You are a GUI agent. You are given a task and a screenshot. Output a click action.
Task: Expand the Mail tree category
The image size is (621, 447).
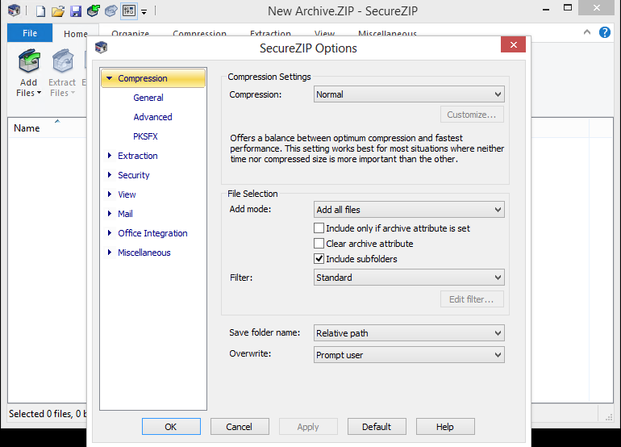tap(110, 214)
